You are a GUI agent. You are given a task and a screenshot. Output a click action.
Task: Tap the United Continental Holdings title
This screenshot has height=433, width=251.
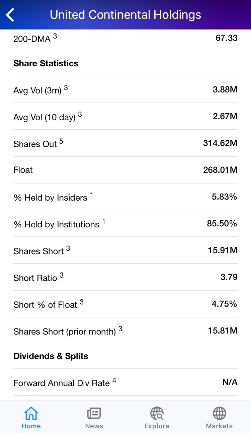[x=125, y=15]
